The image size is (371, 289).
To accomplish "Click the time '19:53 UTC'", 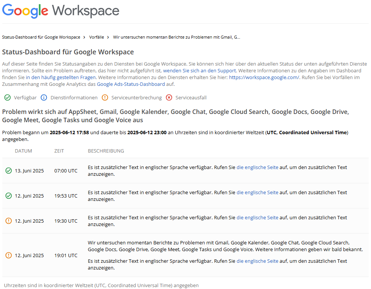I will 66,196.
